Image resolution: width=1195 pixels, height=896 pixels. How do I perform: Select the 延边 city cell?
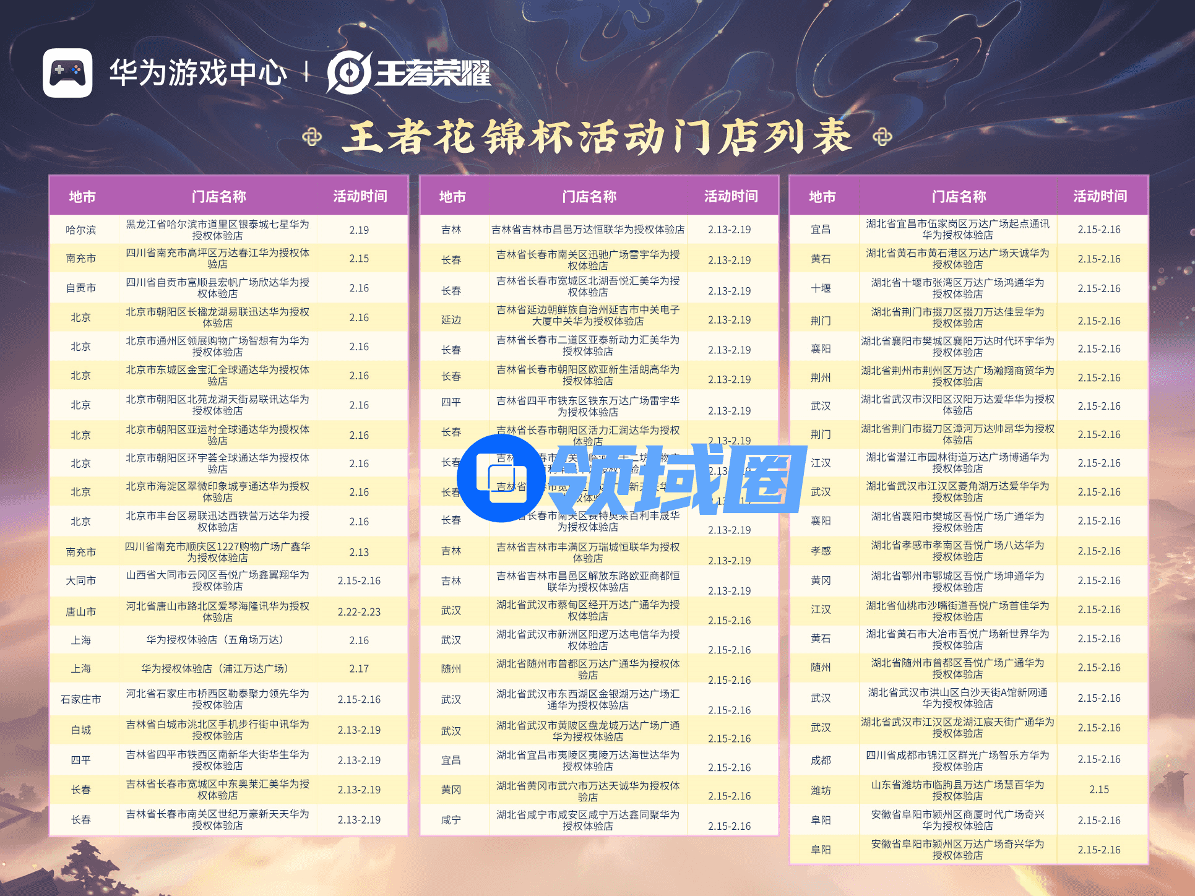click(451, 320)
